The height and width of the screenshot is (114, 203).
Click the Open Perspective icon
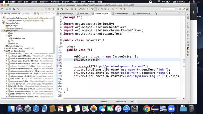pyautogui.click(x=180, y=9)
